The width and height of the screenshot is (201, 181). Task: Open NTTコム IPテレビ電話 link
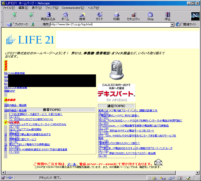coord(126,130)
